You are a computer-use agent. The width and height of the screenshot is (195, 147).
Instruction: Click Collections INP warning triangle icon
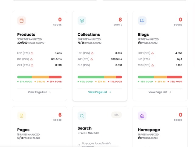(x=92, y=59)
